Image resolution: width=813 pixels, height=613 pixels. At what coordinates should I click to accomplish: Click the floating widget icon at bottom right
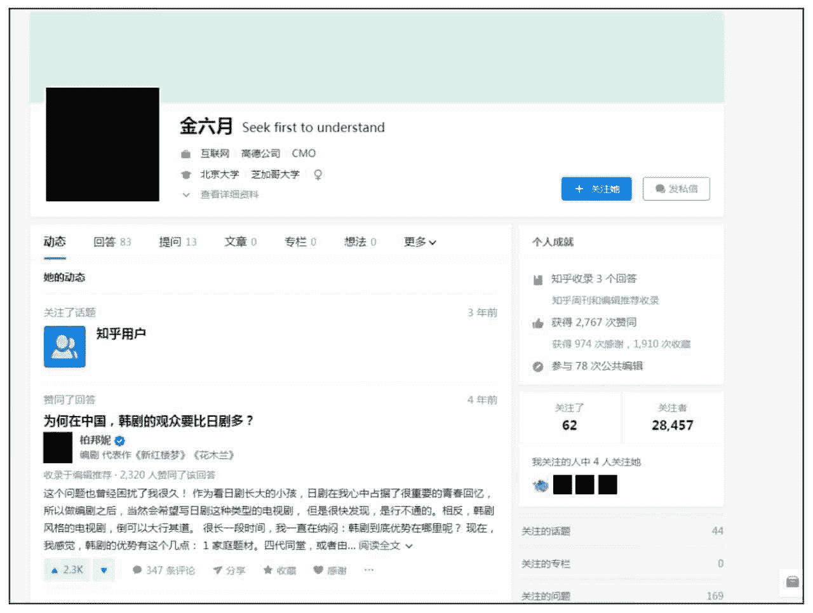pyautogui.click(x=792, y=581)
